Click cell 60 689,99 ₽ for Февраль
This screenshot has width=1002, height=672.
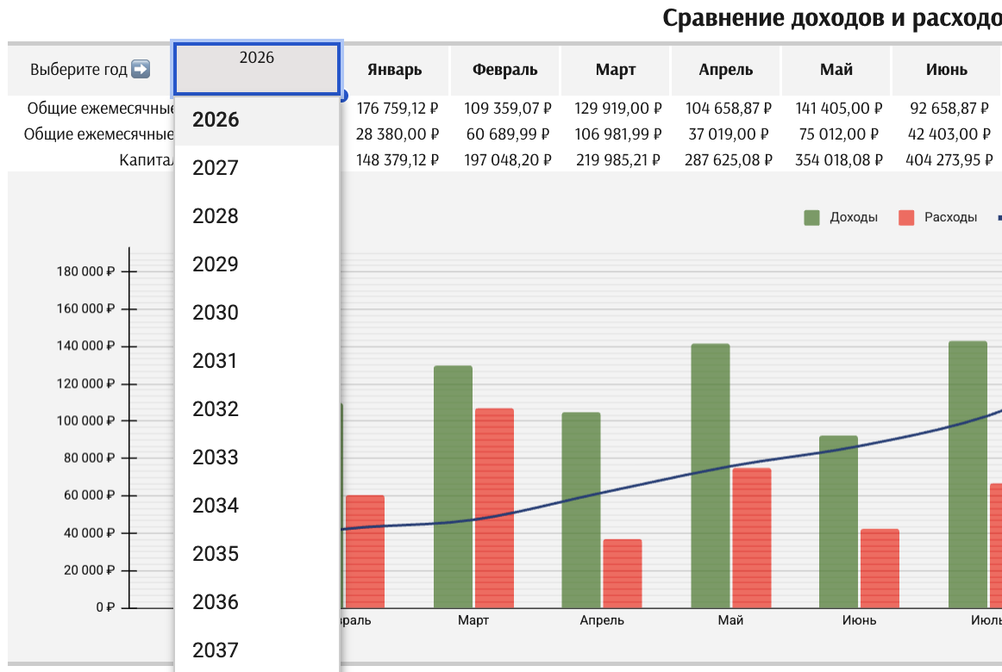coord(507,134)
